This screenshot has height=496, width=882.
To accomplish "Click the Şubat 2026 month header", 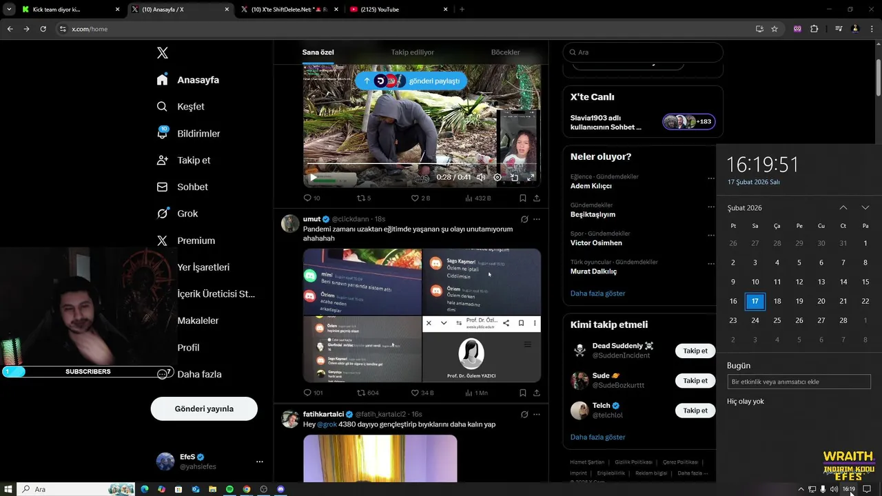I will pos(744,207).
